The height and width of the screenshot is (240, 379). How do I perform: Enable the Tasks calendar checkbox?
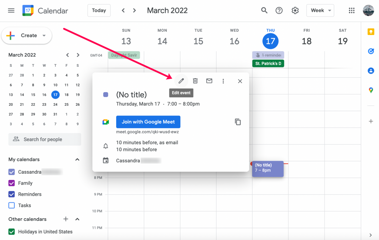tap(11, 205)
